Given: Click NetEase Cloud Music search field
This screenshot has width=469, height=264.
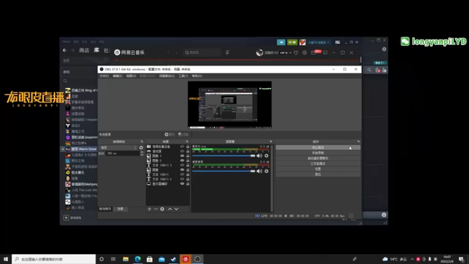Looking at the screenshot, I should point(202,53).
